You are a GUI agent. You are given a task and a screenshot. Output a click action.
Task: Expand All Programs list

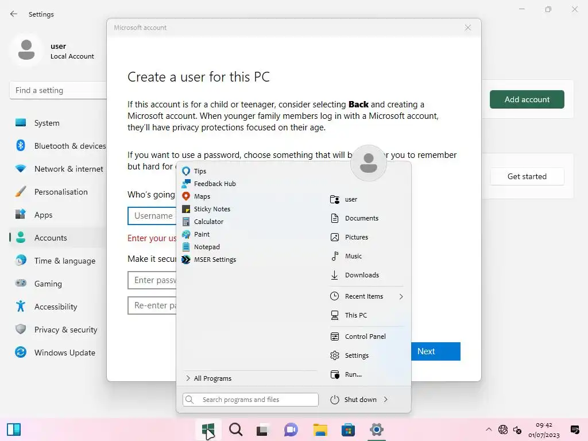pos(208,378)
